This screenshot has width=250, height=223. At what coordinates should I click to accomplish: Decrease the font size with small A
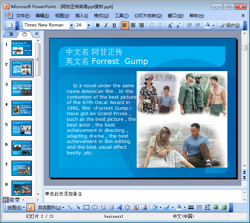tap(178, 25)
